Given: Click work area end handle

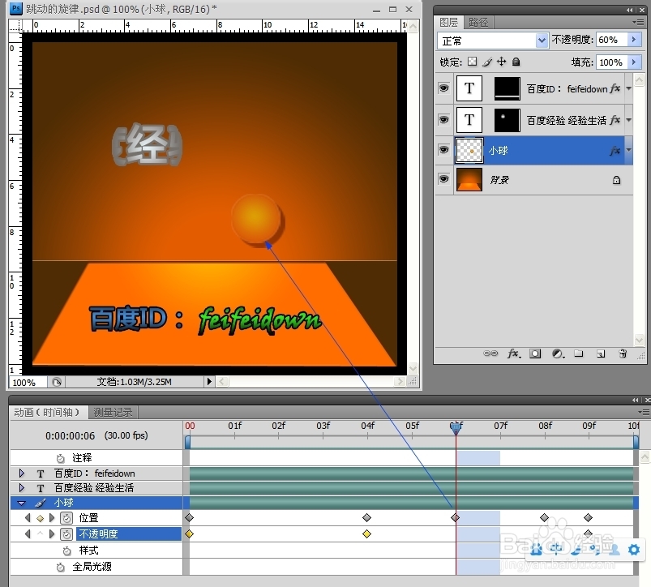Looking at the screenshot, I should pos(636,442).
